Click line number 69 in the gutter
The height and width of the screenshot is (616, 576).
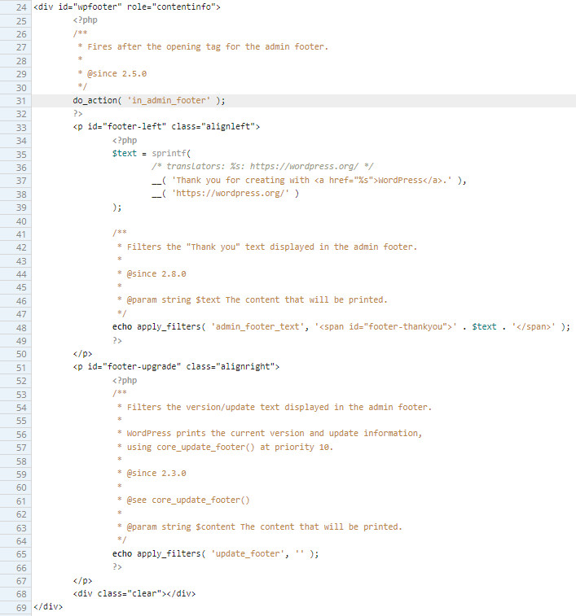tap(20, 607)
